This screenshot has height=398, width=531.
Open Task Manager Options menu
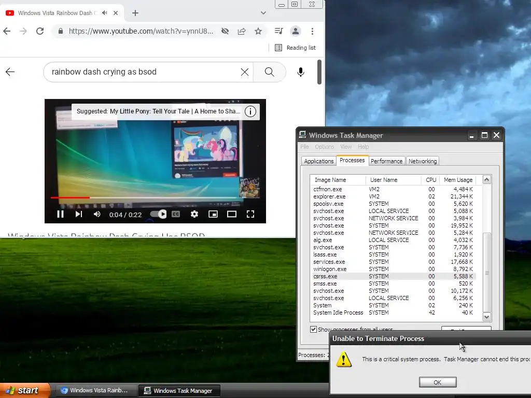pos(325,147)
